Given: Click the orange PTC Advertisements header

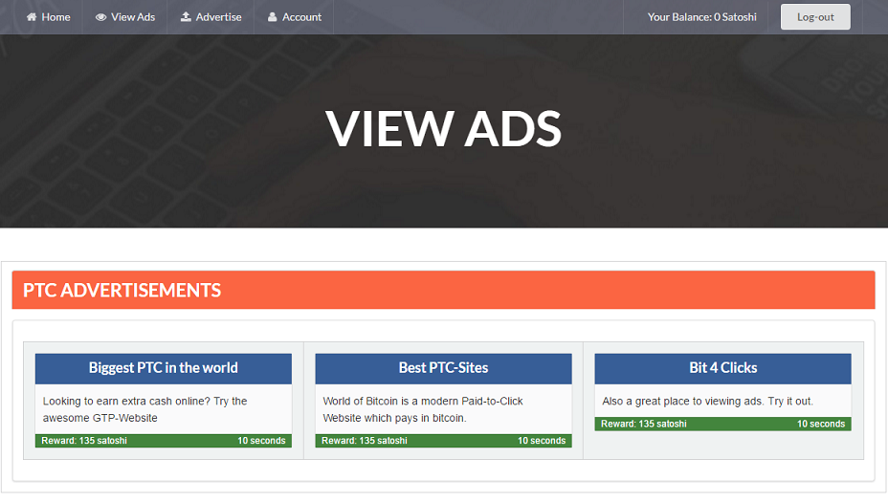Looking at the screenshot, I should point(443,291).
